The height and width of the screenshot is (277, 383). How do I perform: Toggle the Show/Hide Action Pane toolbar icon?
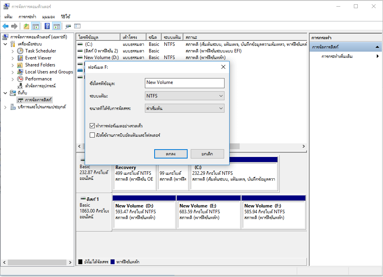tap(57, 26)
